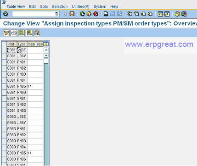The image size is (197, 166).
Task: Click the green Enter checkmark icon
Action: click(6, 14)
